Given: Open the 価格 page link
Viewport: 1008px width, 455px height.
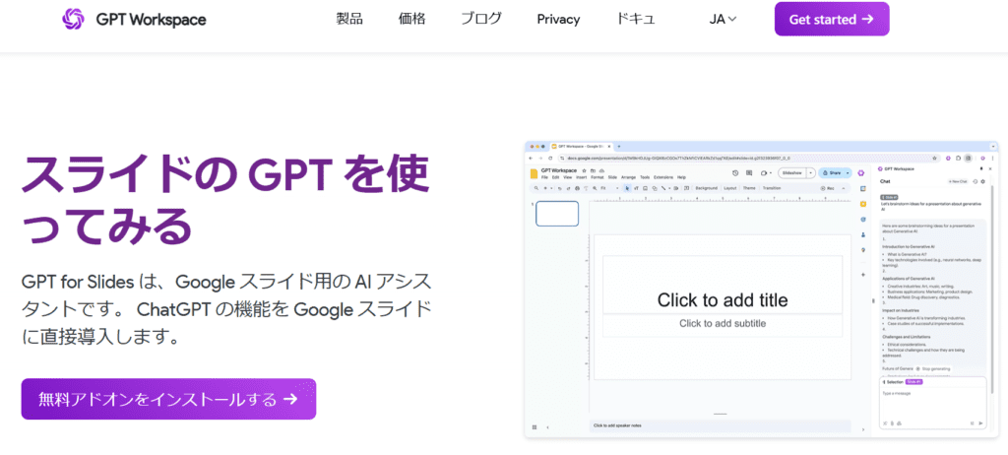Looking at the screenshot, I should (x=412, y=20).
